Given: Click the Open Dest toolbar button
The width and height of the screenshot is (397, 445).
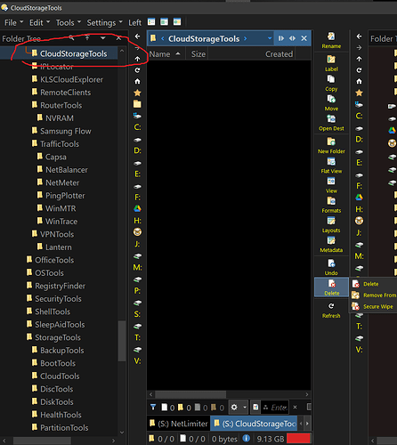Looking at the screenshot, I should [x=331, y=123].
